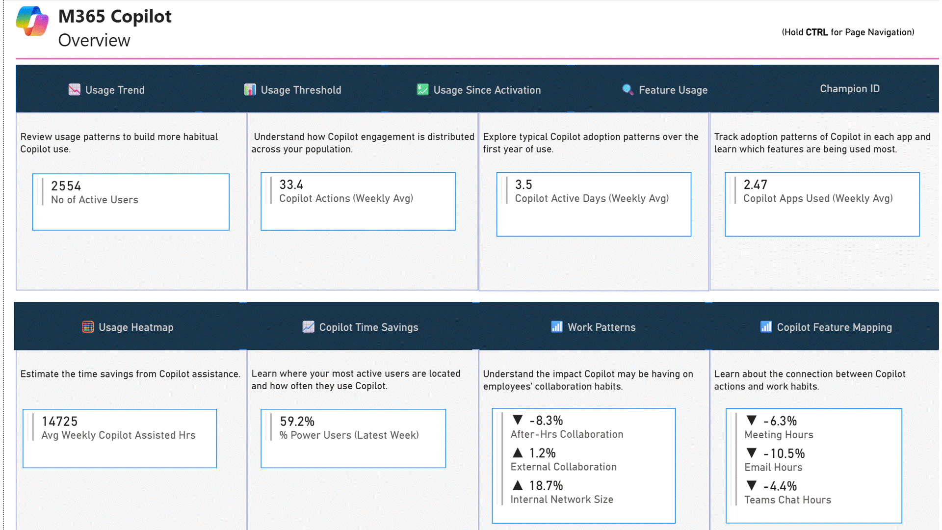Click the Copilot Feature Mapping icon
The width and height of the screenshot is (942, 530).
point(765,327)
